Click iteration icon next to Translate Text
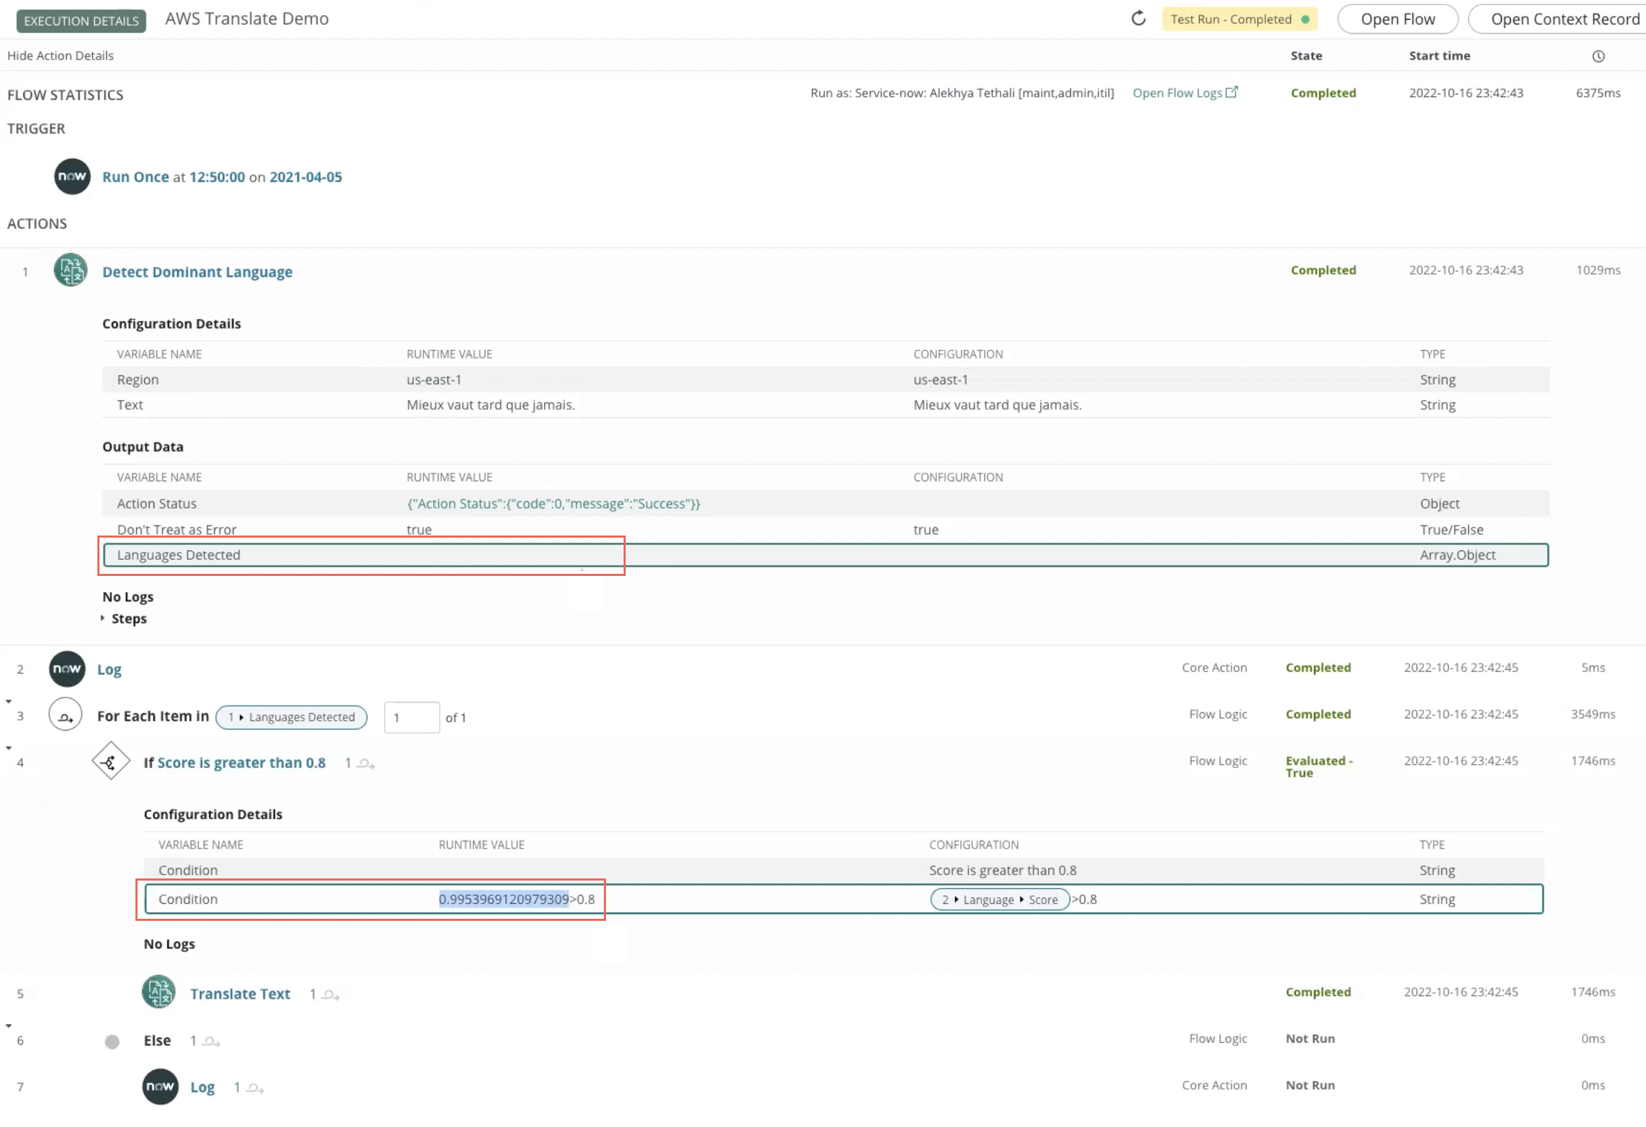Screen dimensions: 1646x1127 (331, 994)
